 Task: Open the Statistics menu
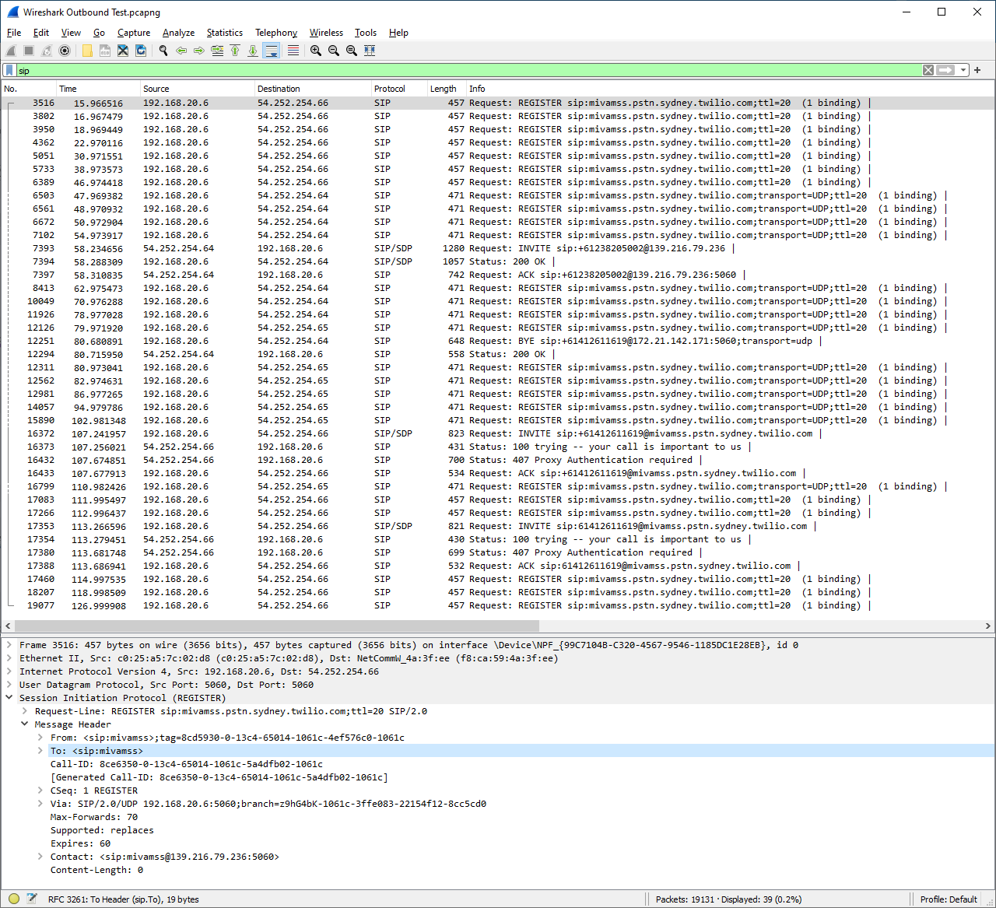click(225, 33)
